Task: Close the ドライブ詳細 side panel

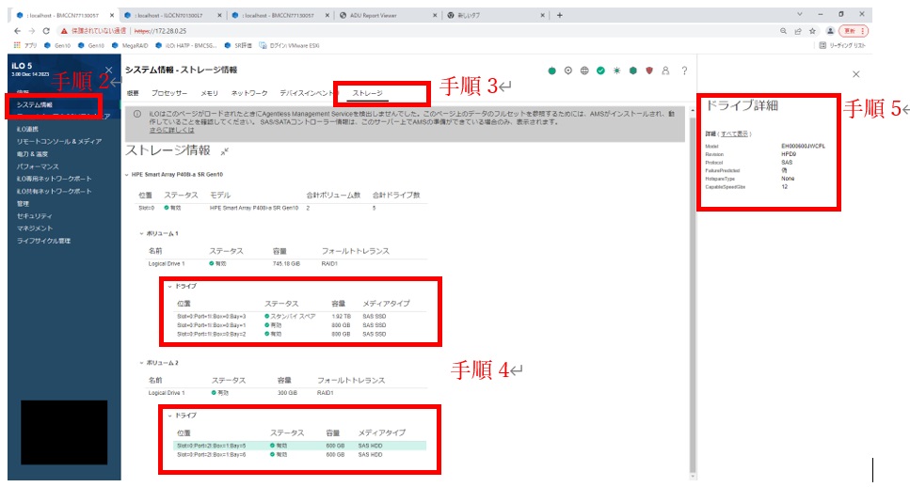Action: click(856, 74)
